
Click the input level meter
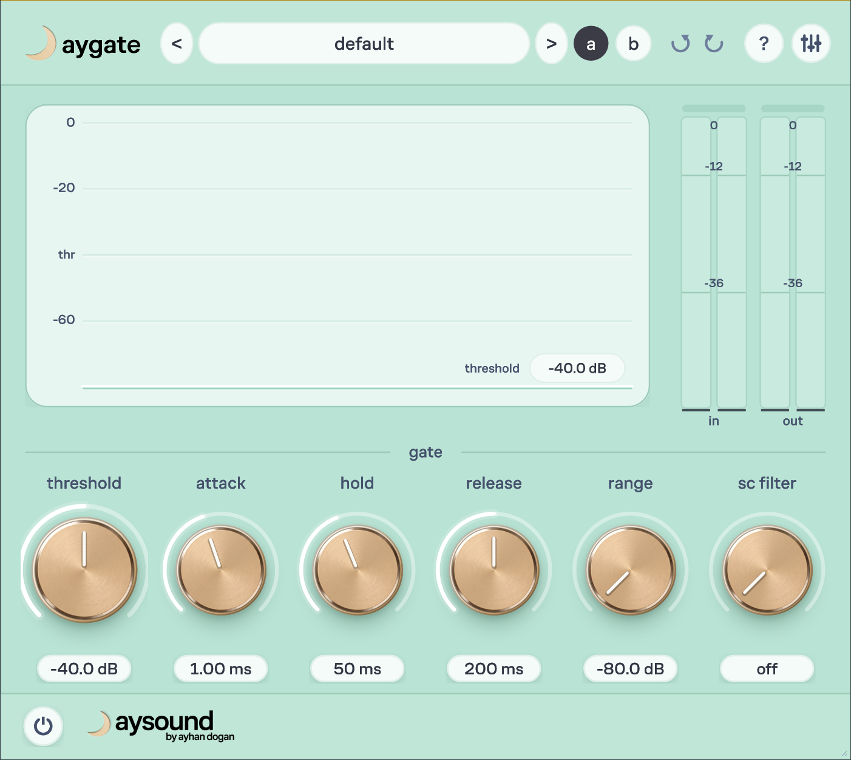(714, 263)
